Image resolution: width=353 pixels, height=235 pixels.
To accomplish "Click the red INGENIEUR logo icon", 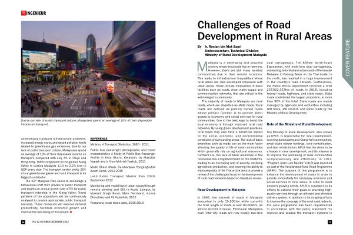I will point(24,13).
